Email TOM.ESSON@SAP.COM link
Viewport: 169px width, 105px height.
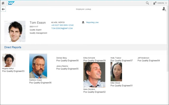62,28
